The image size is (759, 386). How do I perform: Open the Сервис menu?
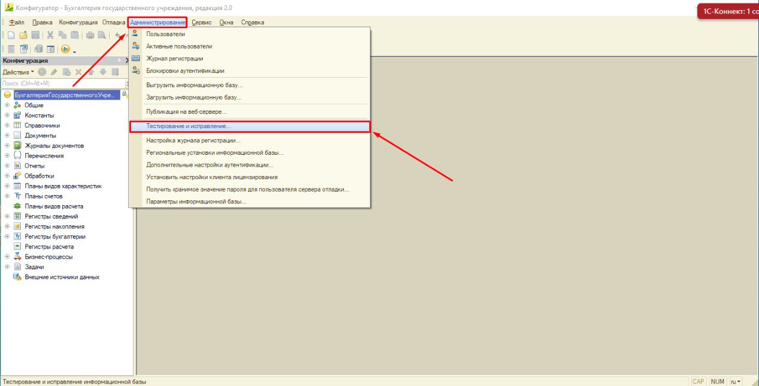click(202, 23)
